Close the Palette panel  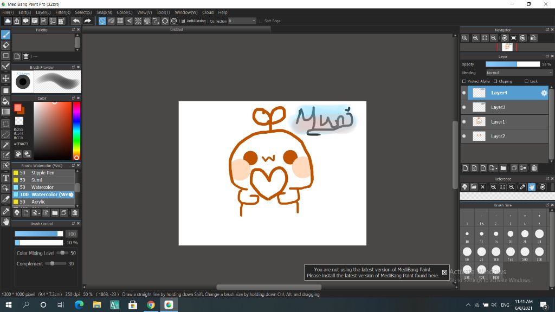coord(78,30)
